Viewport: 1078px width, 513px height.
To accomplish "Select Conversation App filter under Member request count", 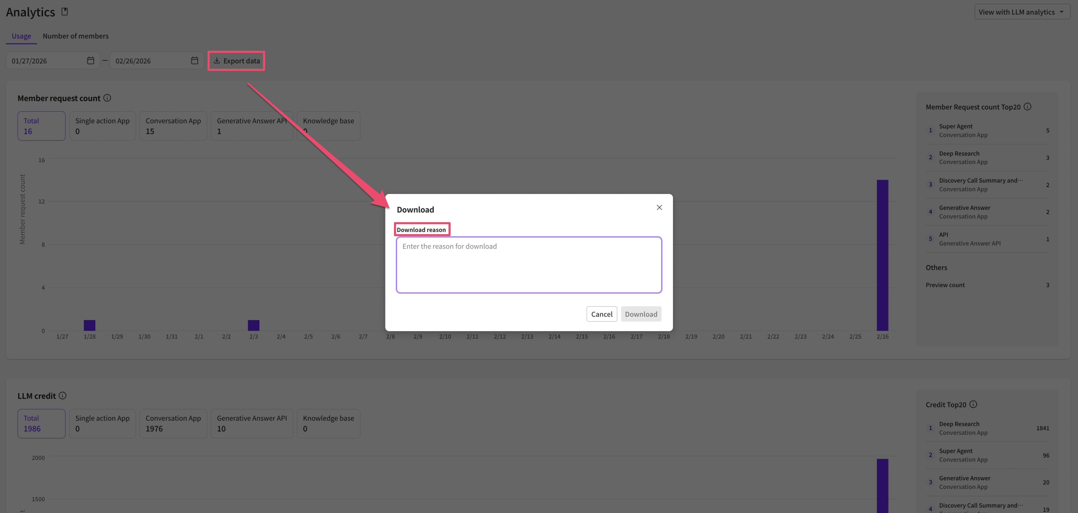I will pos(173,126).
